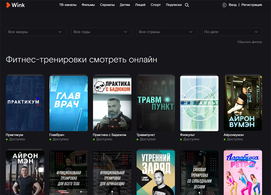Open 'Практика с Бадюком' poster

coord(112,103)
